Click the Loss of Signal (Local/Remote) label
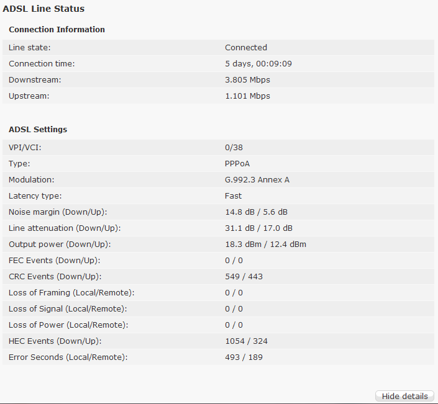This screenshot has width=438, height=404. (68, 309)
